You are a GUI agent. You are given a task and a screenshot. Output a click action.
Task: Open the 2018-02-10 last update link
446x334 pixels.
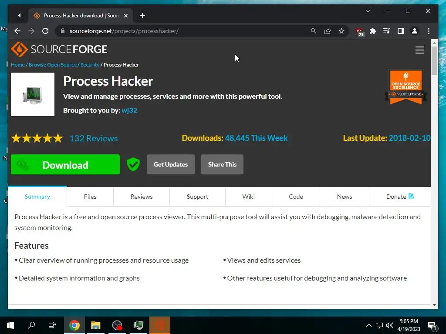point(409,138)
